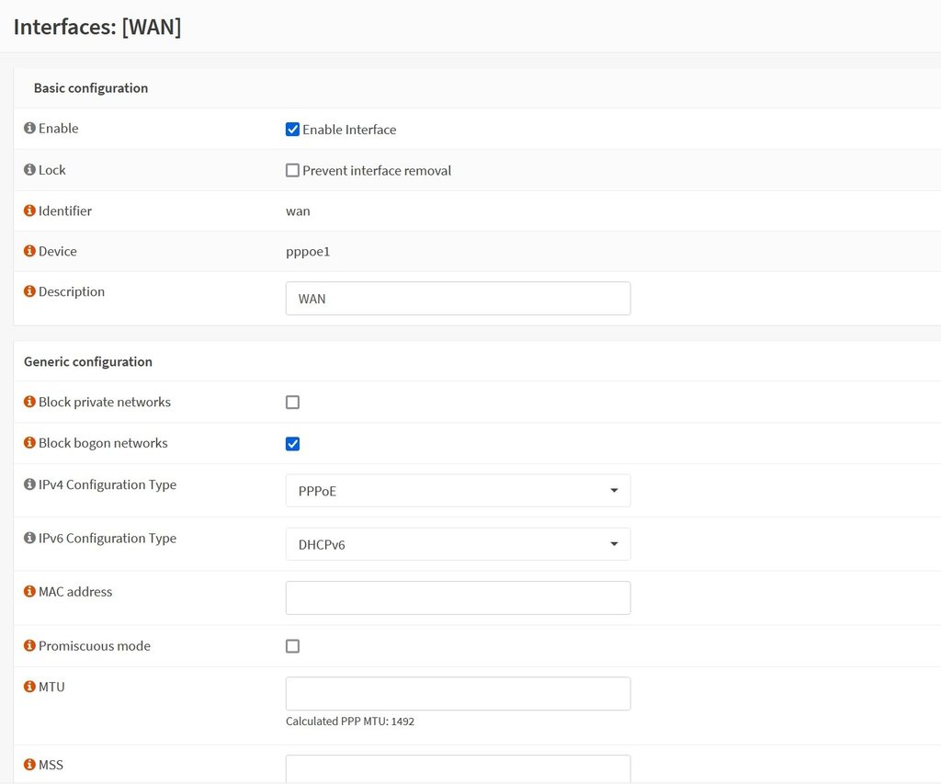Click into the MTU input field

click(458, 693)
